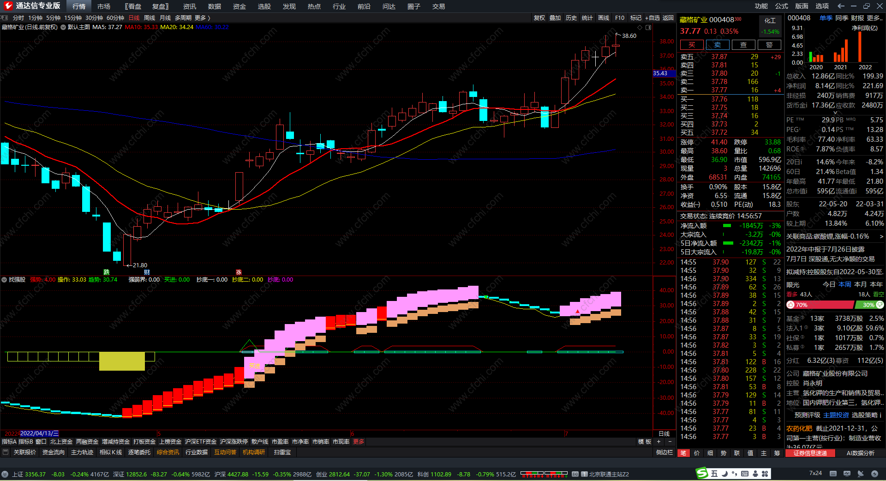886x481 pixels.
Task: Click the round arrow icon left of 上证
Action: click(5, 474)
